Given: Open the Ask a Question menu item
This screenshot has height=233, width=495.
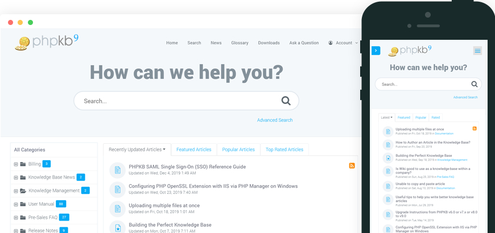Looking at the screenshot, I should 304,43.
